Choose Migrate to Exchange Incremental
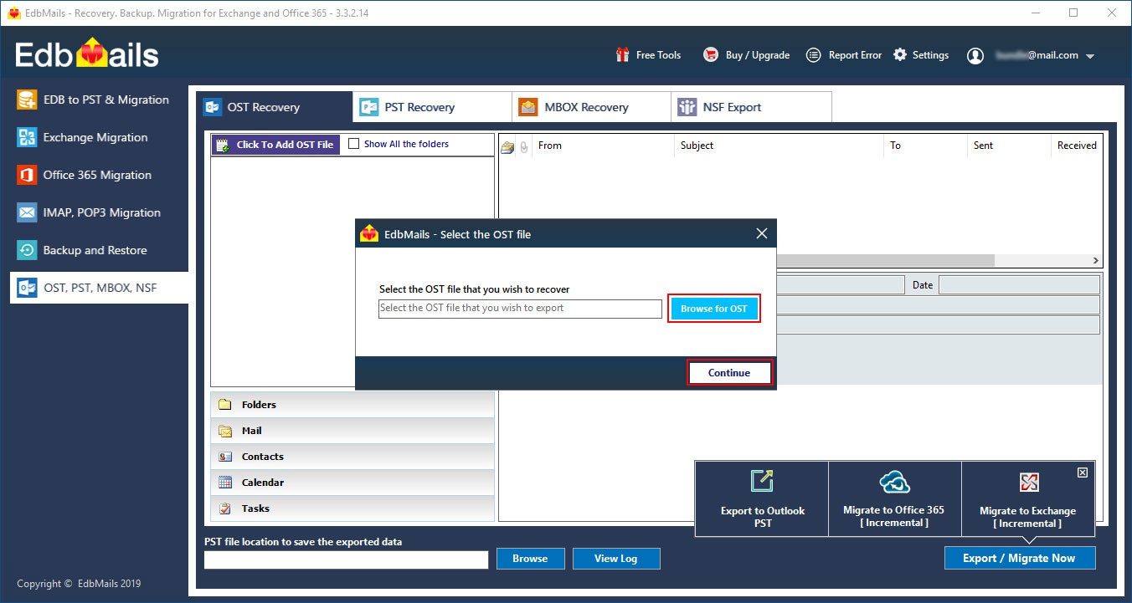This screenshot has width=1132, height=603. (x=1027, y=499)
